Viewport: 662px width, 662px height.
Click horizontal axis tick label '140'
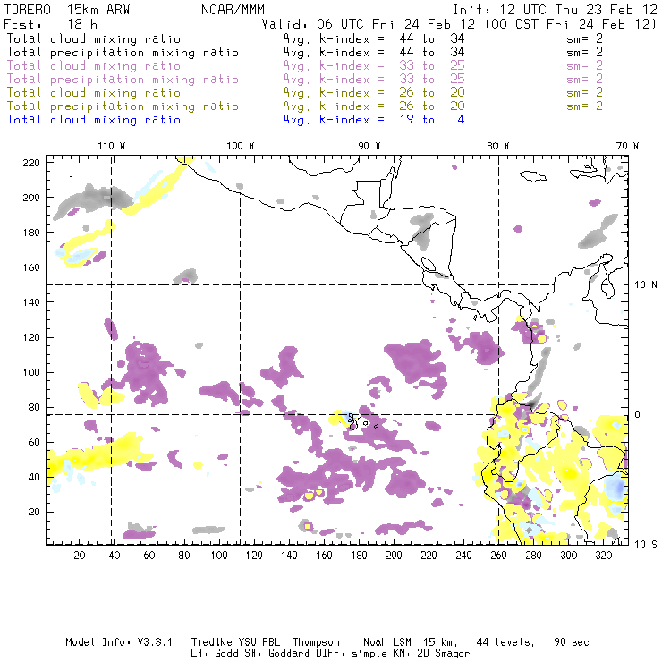(x=289, y=556)
